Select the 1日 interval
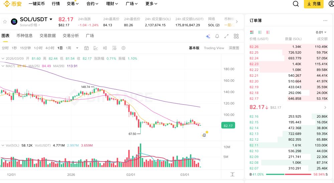 [60, 48]
